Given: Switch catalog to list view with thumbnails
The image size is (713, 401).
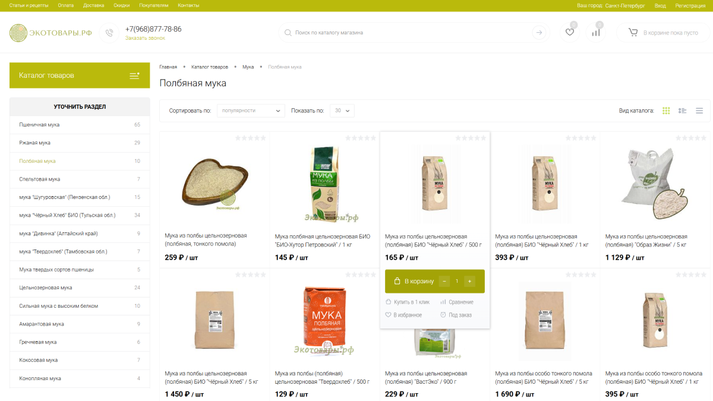Looking at the screenshot, I should [683, 110].
